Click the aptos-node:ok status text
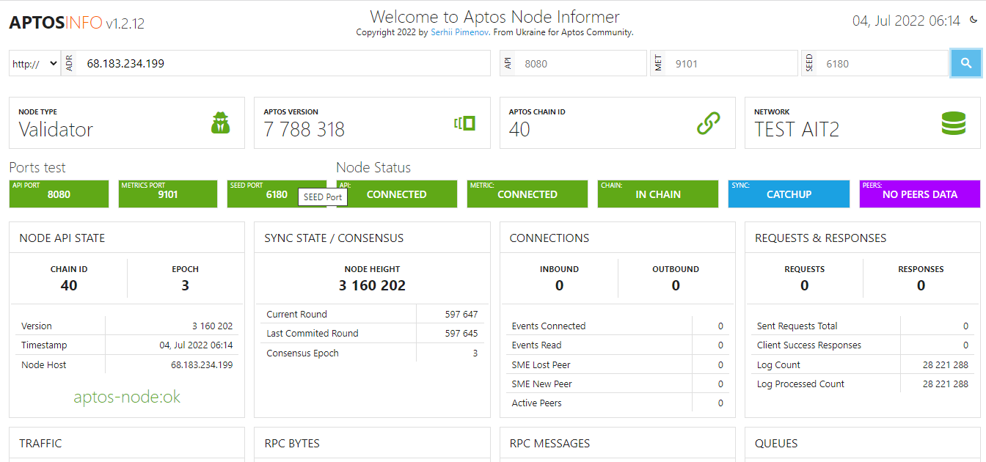The width and height of the screenshot is (986, 462). tap(127, 397)
